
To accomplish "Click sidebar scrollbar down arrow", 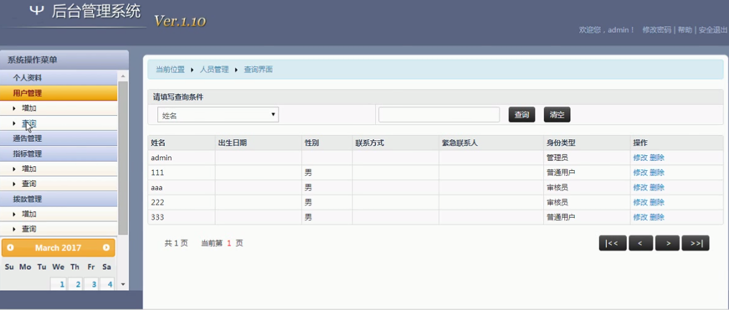I will click(123, 283).
